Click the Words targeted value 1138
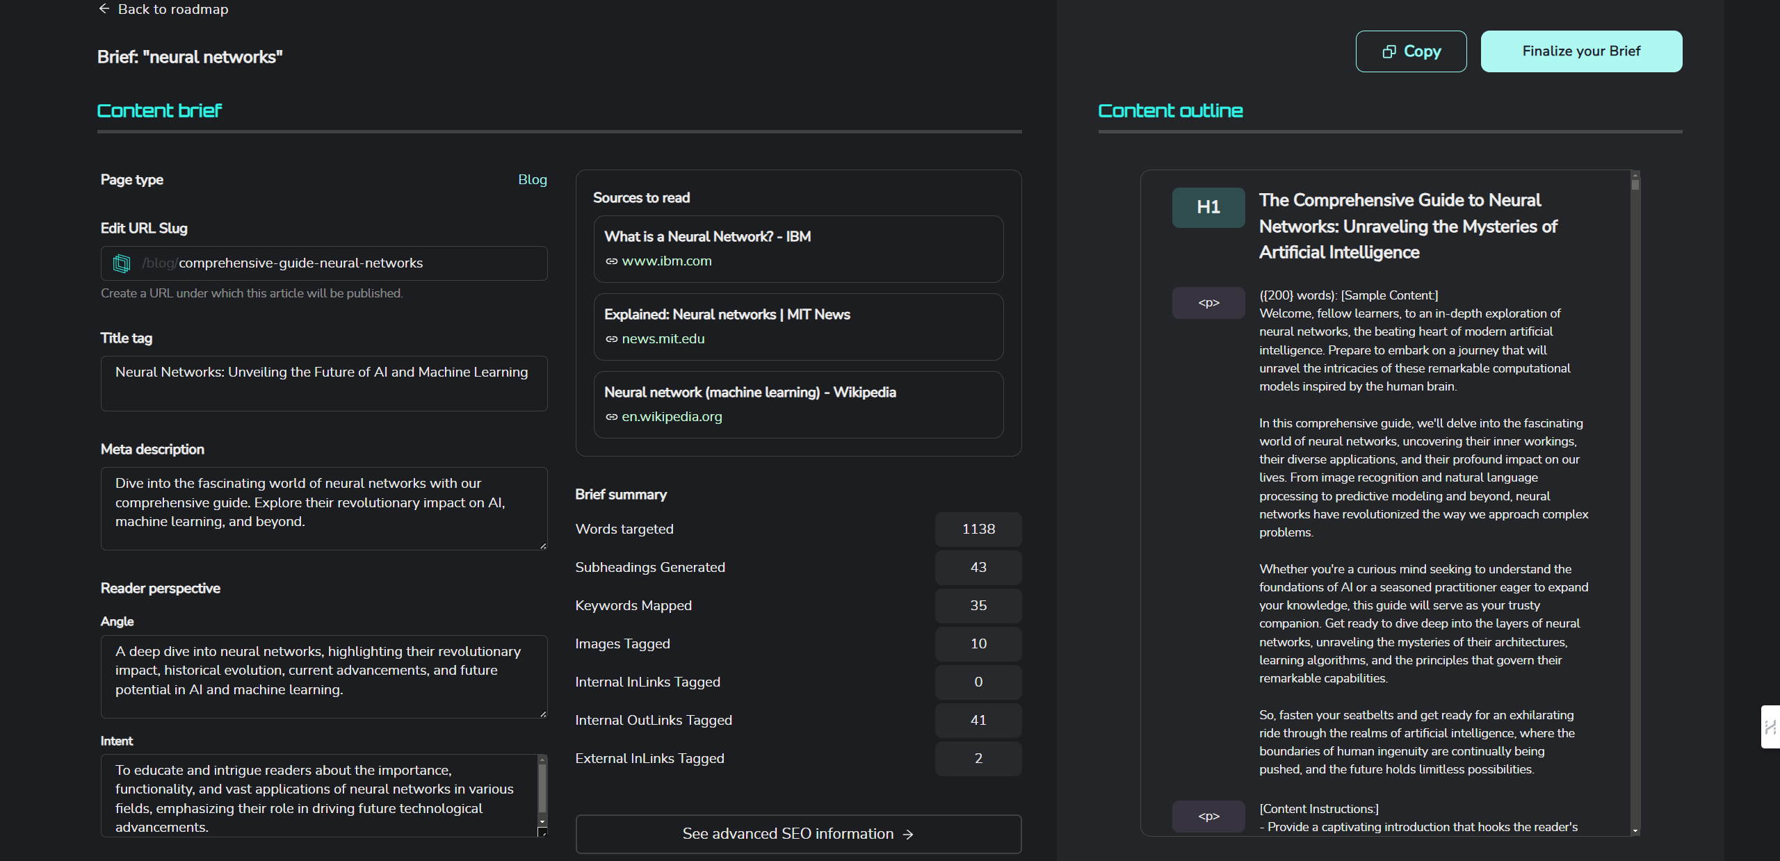 tap(978, 530)
